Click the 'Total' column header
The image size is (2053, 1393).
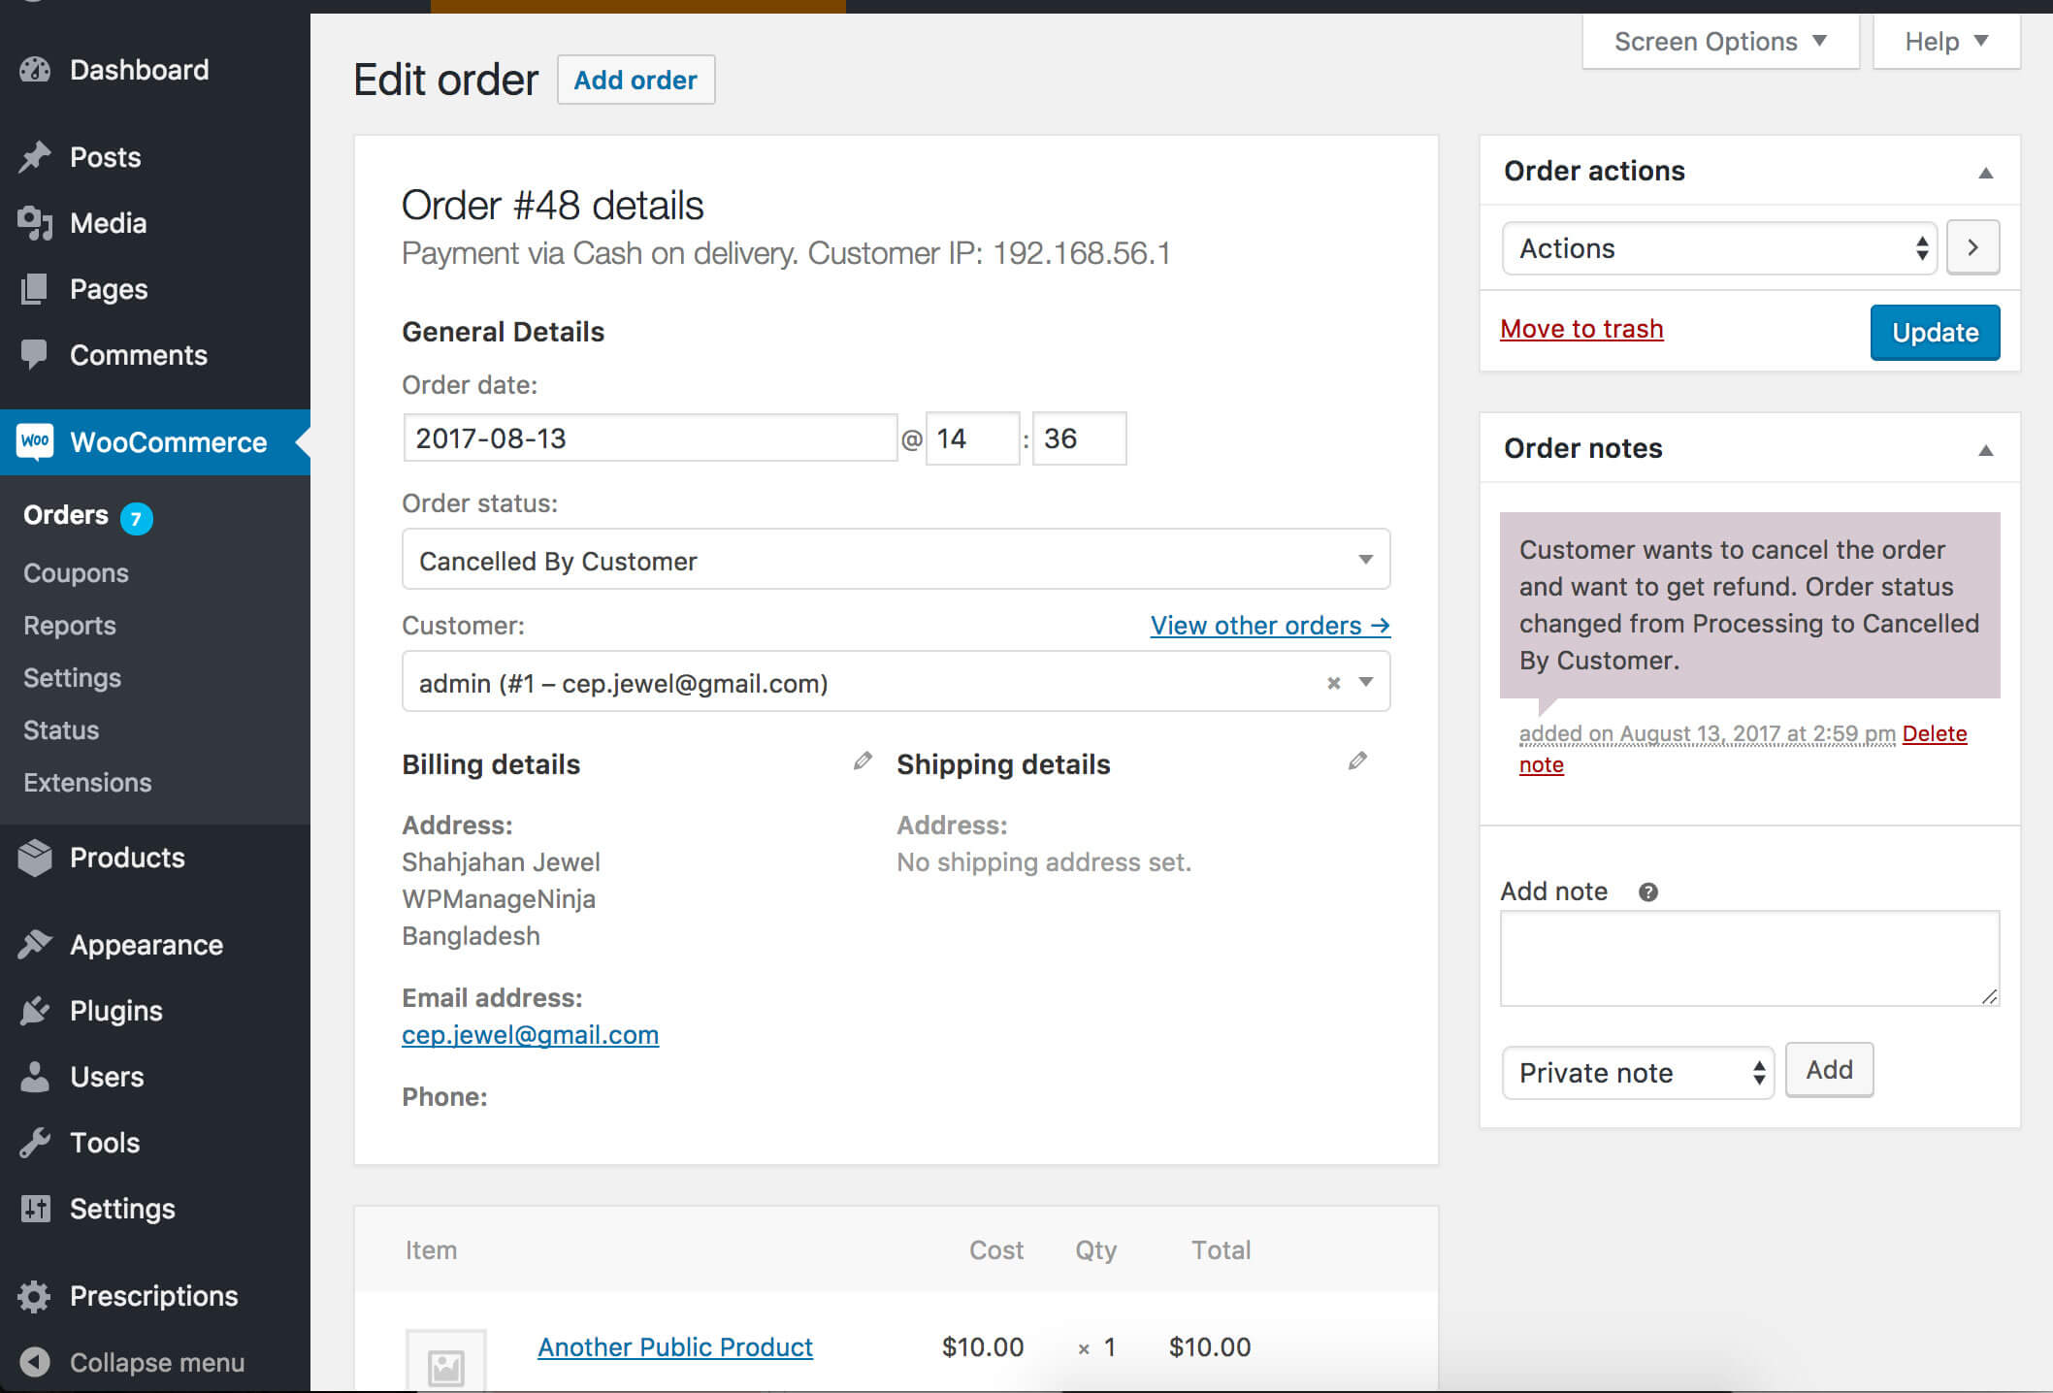click(x=1221, y=1250)
